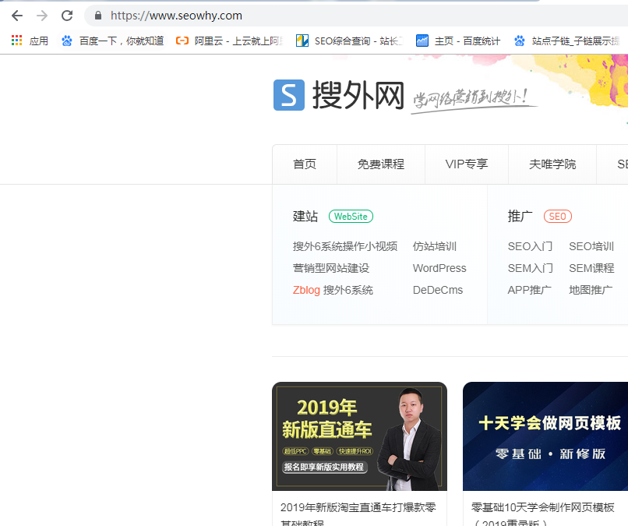The height and width of the screenshot is (526, 628).
Task: Focus the address bar showing www.seowhy.com
Action: click(x=356, y=16)
